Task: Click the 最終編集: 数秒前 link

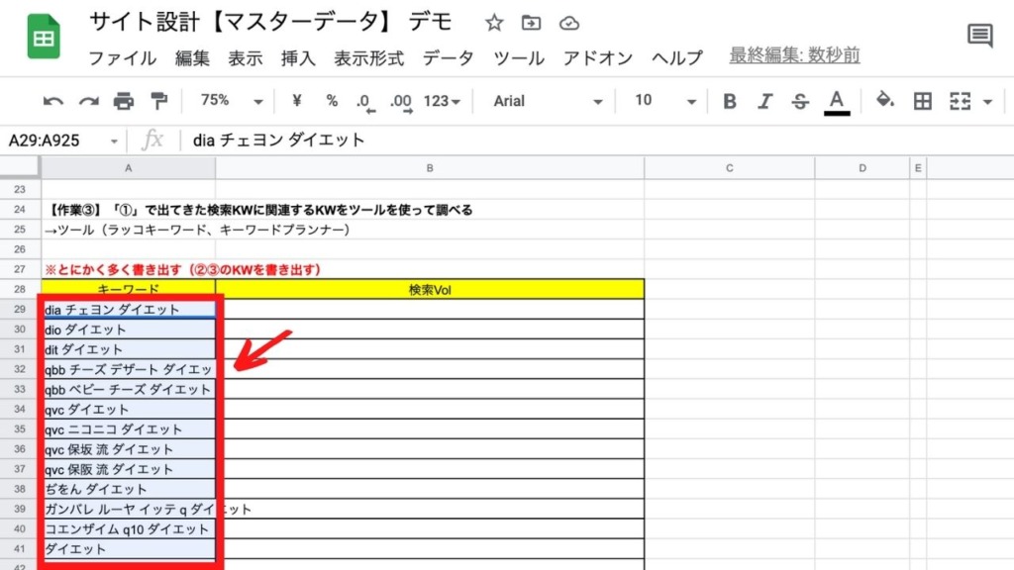Action: tap(795, 55)
